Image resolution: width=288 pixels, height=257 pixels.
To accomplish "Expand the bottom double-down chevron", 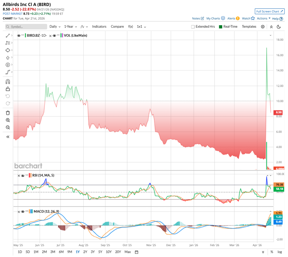I will [x=263, y=252].
